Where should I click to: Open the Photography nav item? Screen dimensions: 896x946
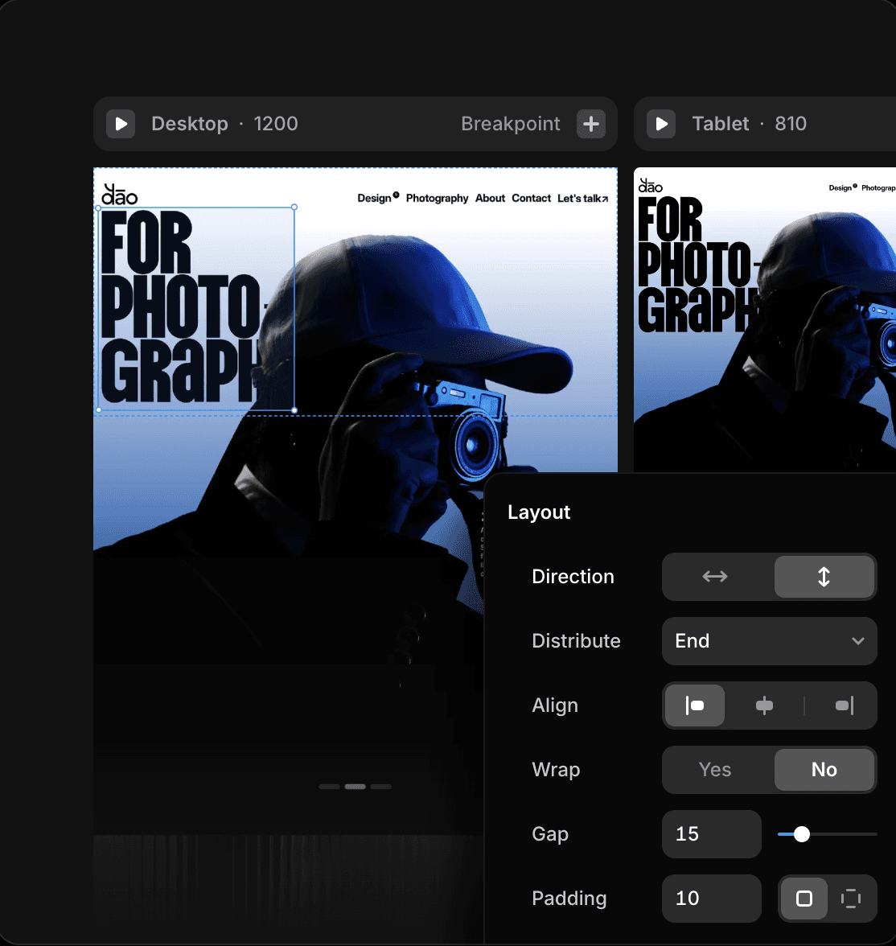438,198
